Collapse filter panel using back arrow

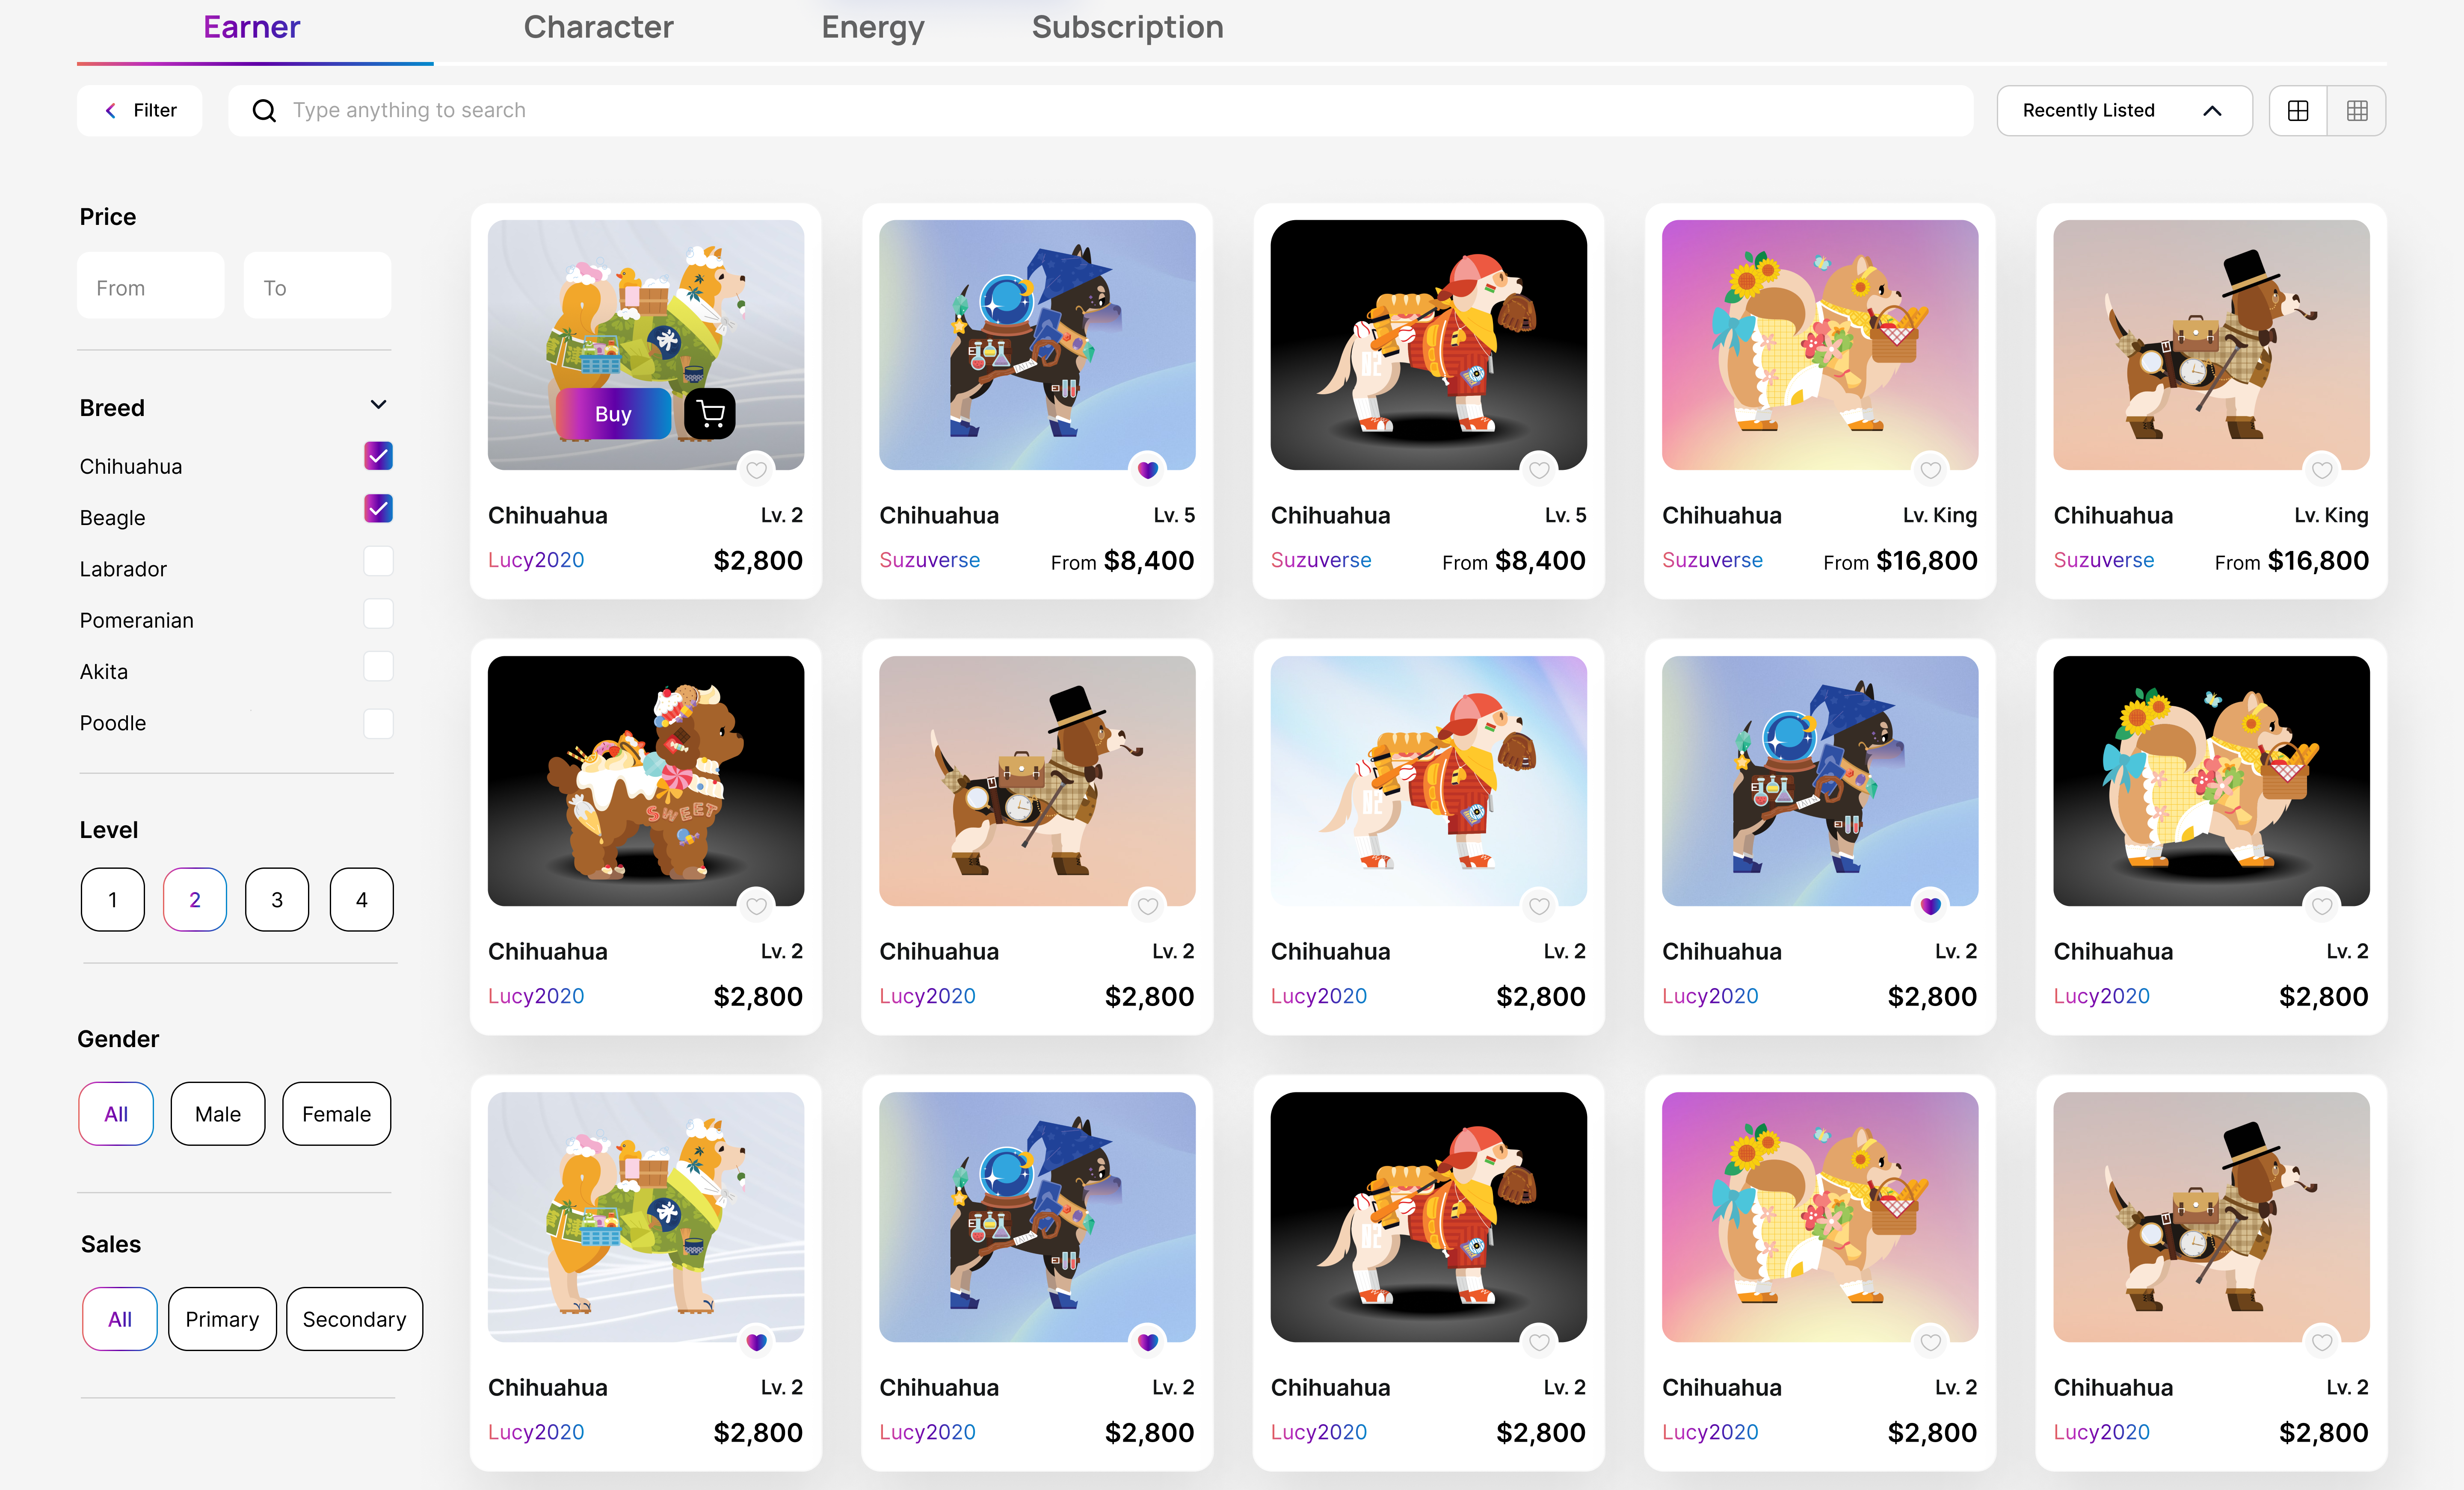click(x=111, y=110)
